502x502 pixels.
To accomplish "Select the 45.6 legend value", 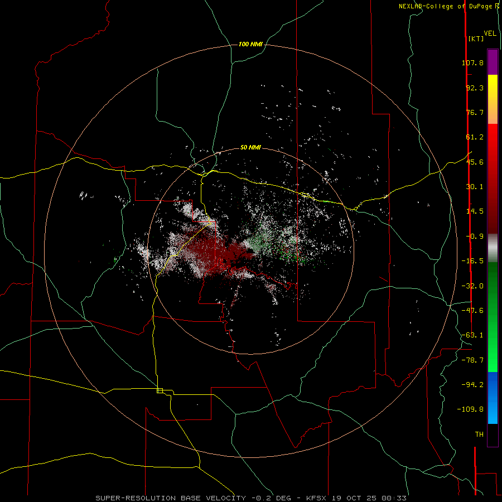I will pyautogui.click(x=475, y=162).
